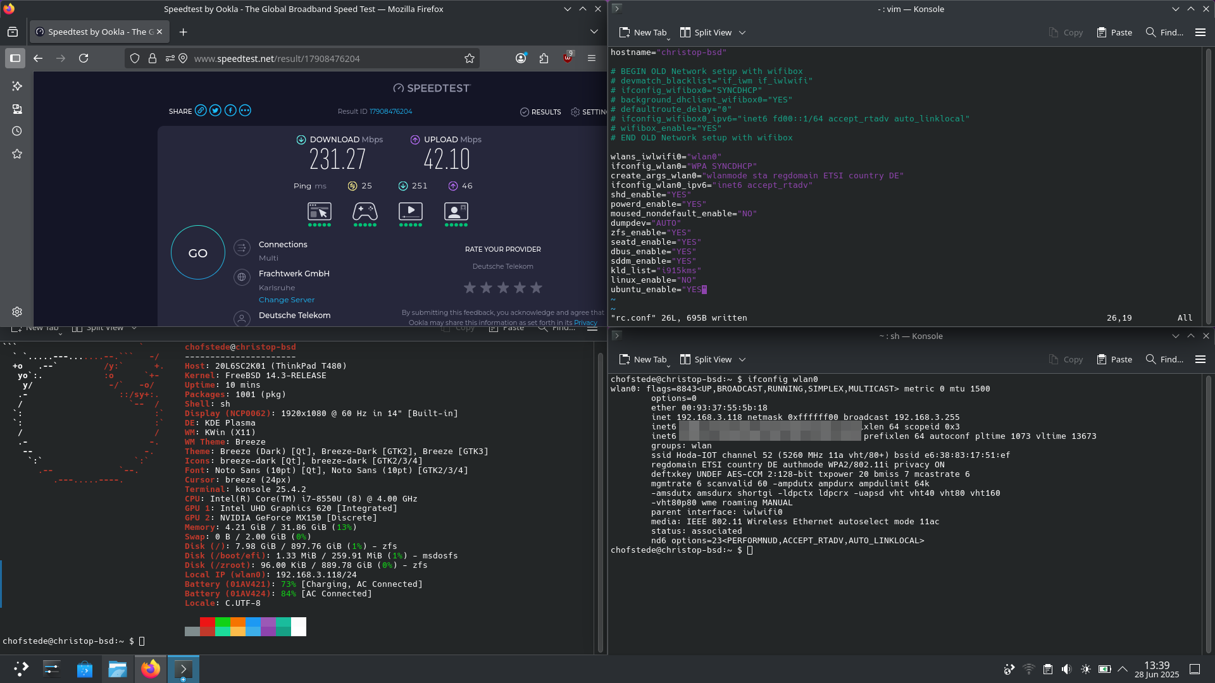Select the Speedtest by Ookla browser tab
Screen dimensions: 1215x683
(x=95, y=32)
